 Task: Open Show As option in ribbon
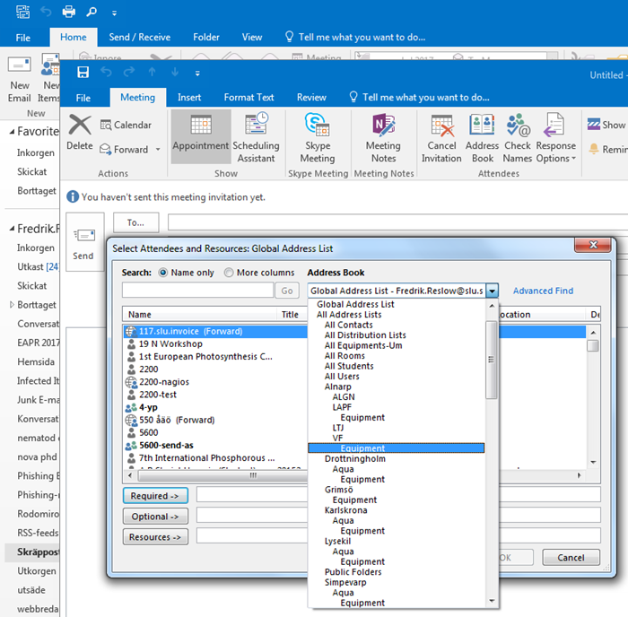coord(606,125)
